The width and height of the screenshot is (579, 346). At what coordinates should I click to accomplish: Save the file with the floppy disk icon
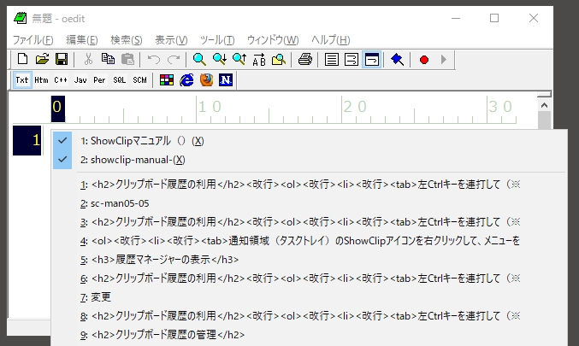point(62,59)
